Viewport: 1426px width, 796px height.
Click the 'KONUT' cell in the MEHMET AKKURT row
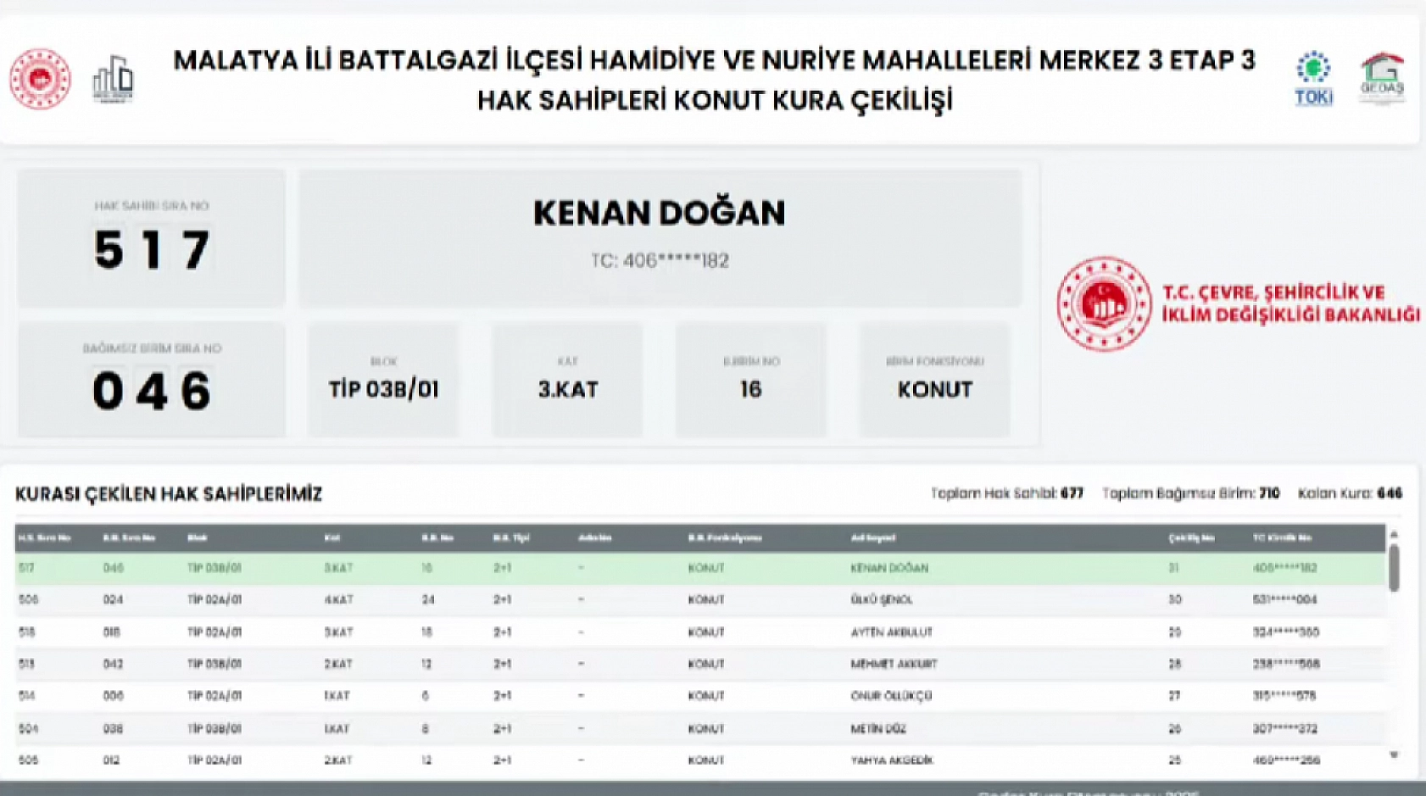pyautogui.click(x=706, y=664)
